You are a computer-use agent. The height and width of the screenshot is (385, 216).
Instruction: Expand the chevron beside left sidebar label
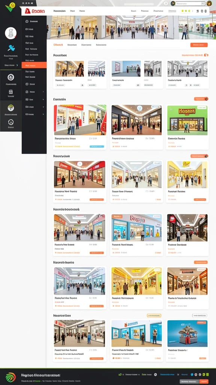(x=17, y=65)
